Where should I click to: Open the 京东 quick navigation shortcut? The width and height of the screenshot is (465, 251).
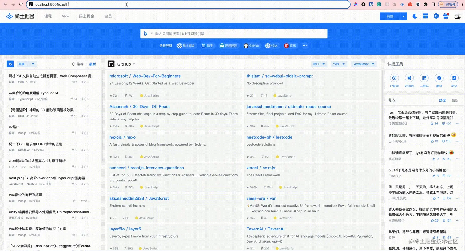pyautogui.click(x=290, y=46)
